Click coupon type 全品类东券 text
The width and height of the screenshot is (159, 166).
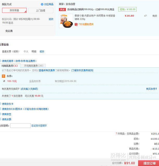35,81
